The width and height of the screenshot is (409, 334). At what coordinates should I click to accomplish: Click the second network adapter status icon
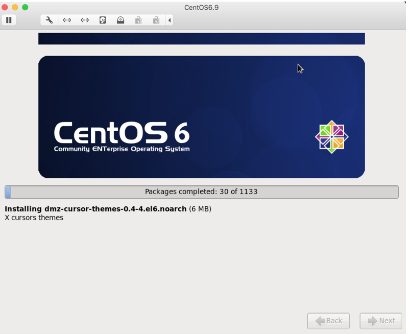(85, 20)
